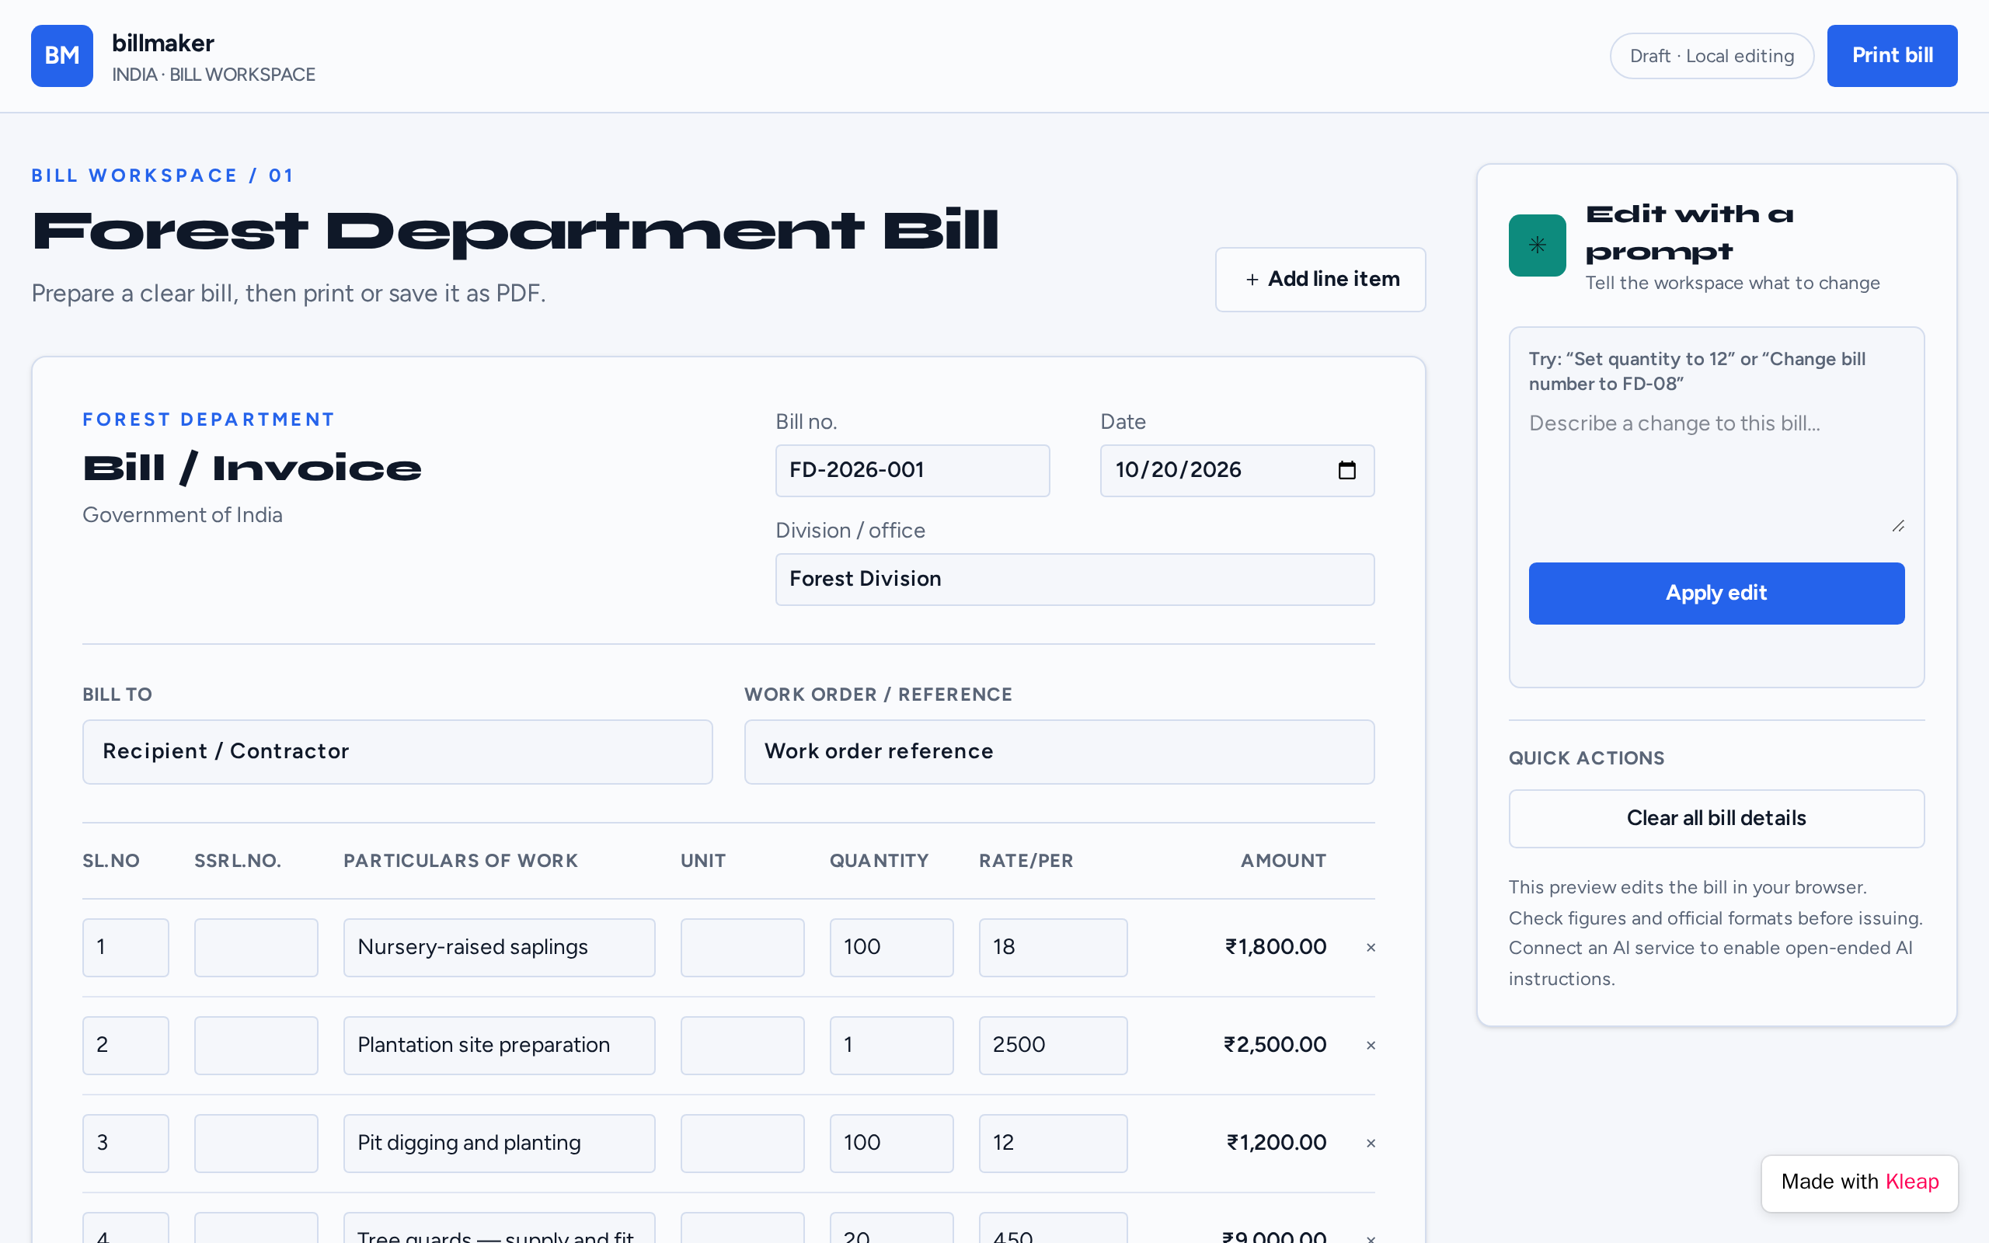Image resolution: width=1989 pixels, height=1243 pixels.
Task: Click the BM logo icon
Action: (61, 55)
